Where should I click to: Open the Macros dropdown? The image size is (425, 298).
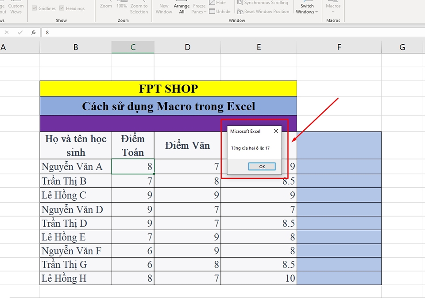(333, 8)
